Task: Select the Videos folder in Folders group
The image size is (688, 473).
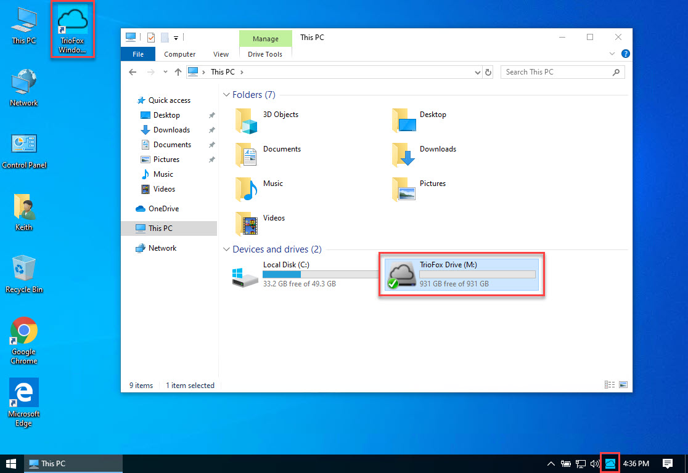Action: tap(260, 224)
